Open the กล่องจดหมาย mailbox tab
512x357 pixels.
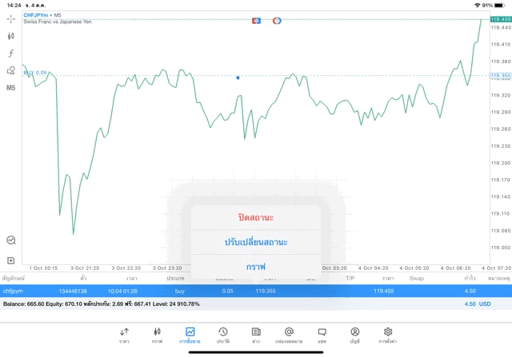tap(289, 335)
